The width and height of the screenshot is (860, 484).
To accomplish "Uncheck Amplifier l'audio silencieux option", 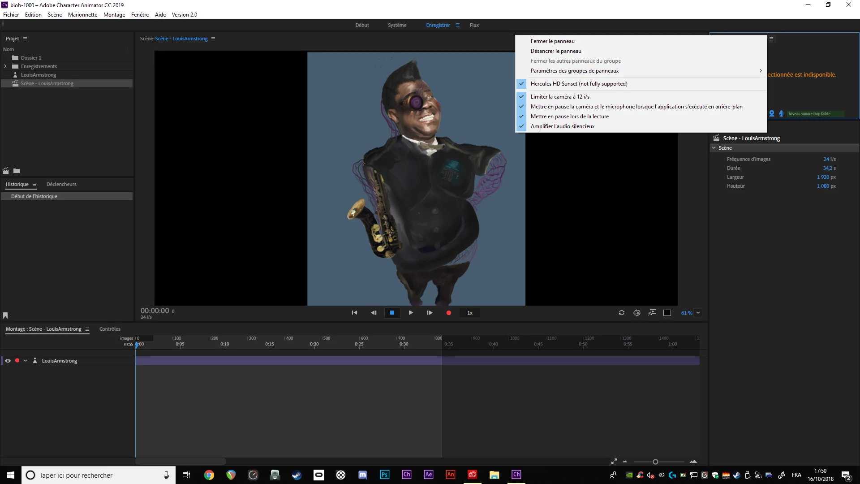I will 563,126.
